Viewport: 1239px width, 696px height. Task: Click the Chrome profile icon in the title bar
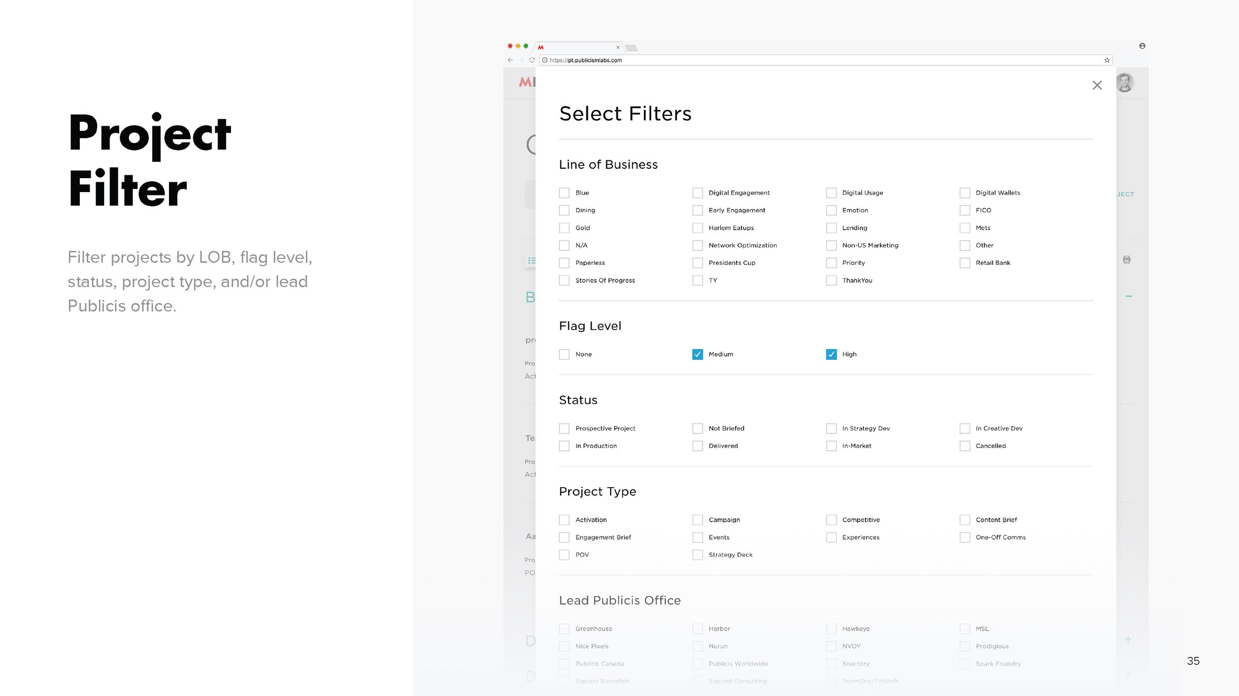(1142, 46)
